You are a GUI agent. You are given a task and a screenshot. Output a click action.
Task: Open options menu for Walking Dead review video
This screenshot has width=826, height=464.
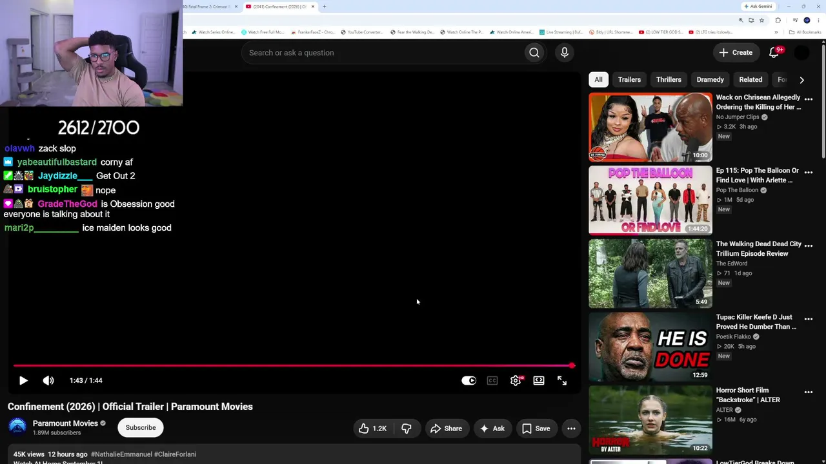click(809, 246)
